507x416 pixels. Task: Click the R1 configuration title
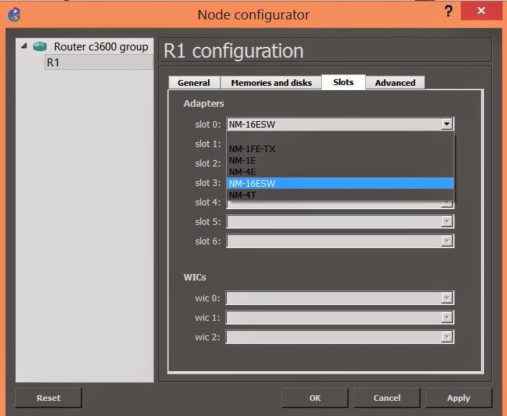pyautogui.click(x=233, y=51)
